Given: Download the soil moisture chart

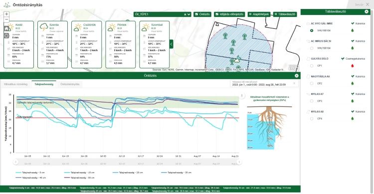Looking at the screenshot, I should [x=242, y=96].
